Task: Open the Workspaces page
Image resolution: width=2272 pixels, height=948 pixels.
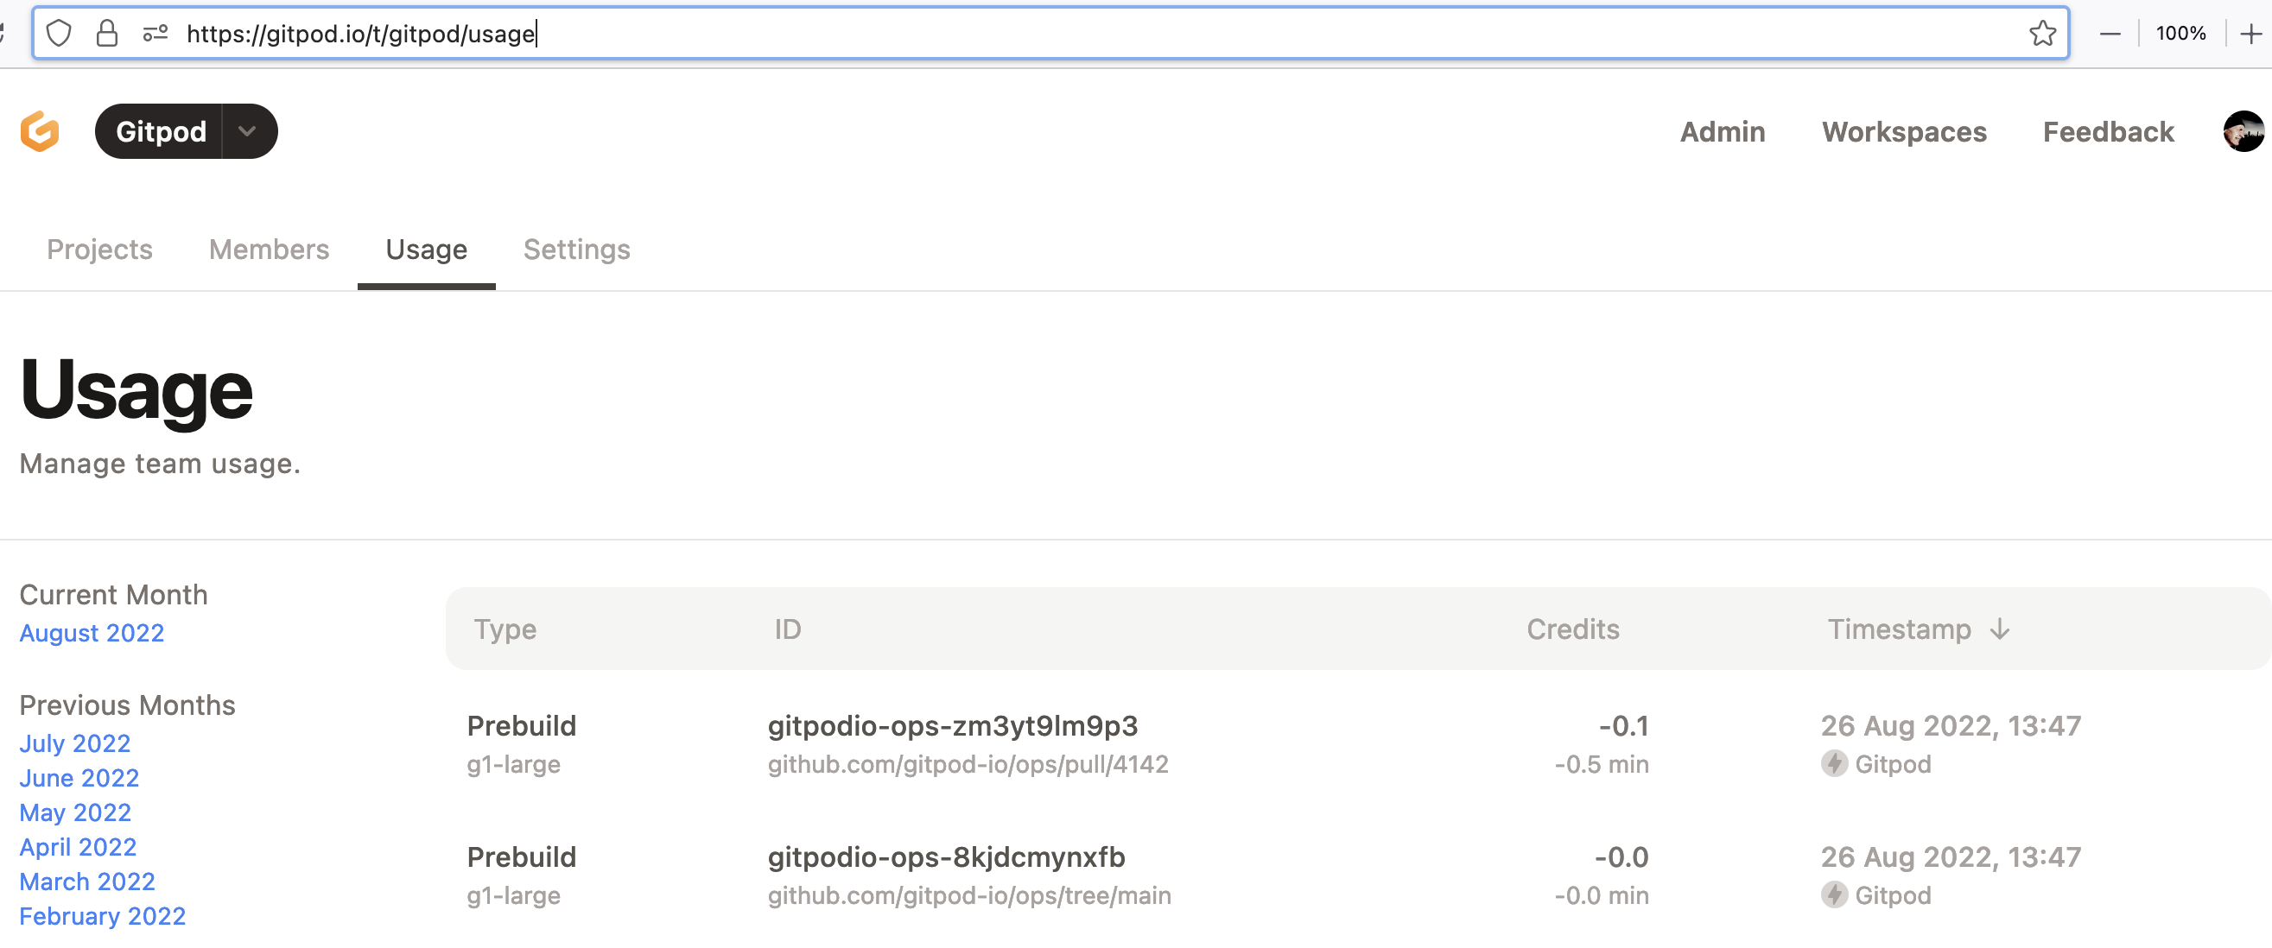Action: pyautogui.click(x=1904, y=131)
